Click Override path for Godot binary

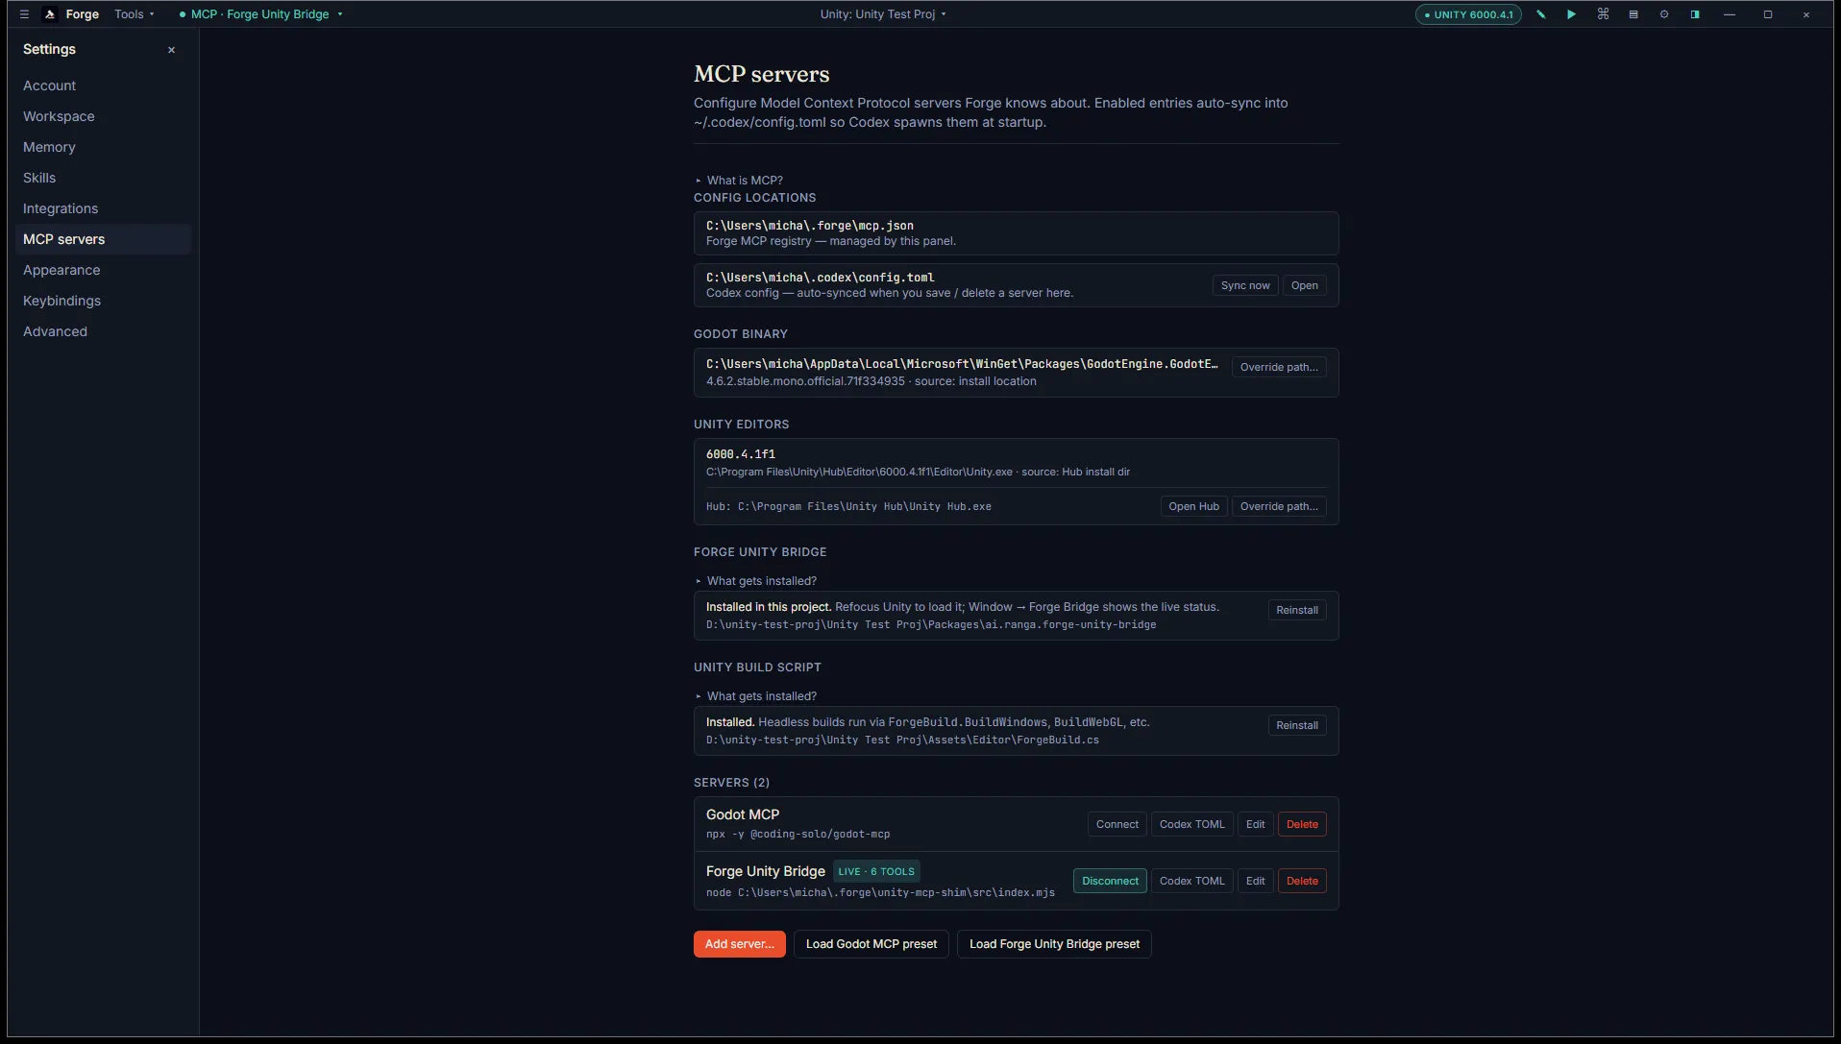(x=1279, y=367)
